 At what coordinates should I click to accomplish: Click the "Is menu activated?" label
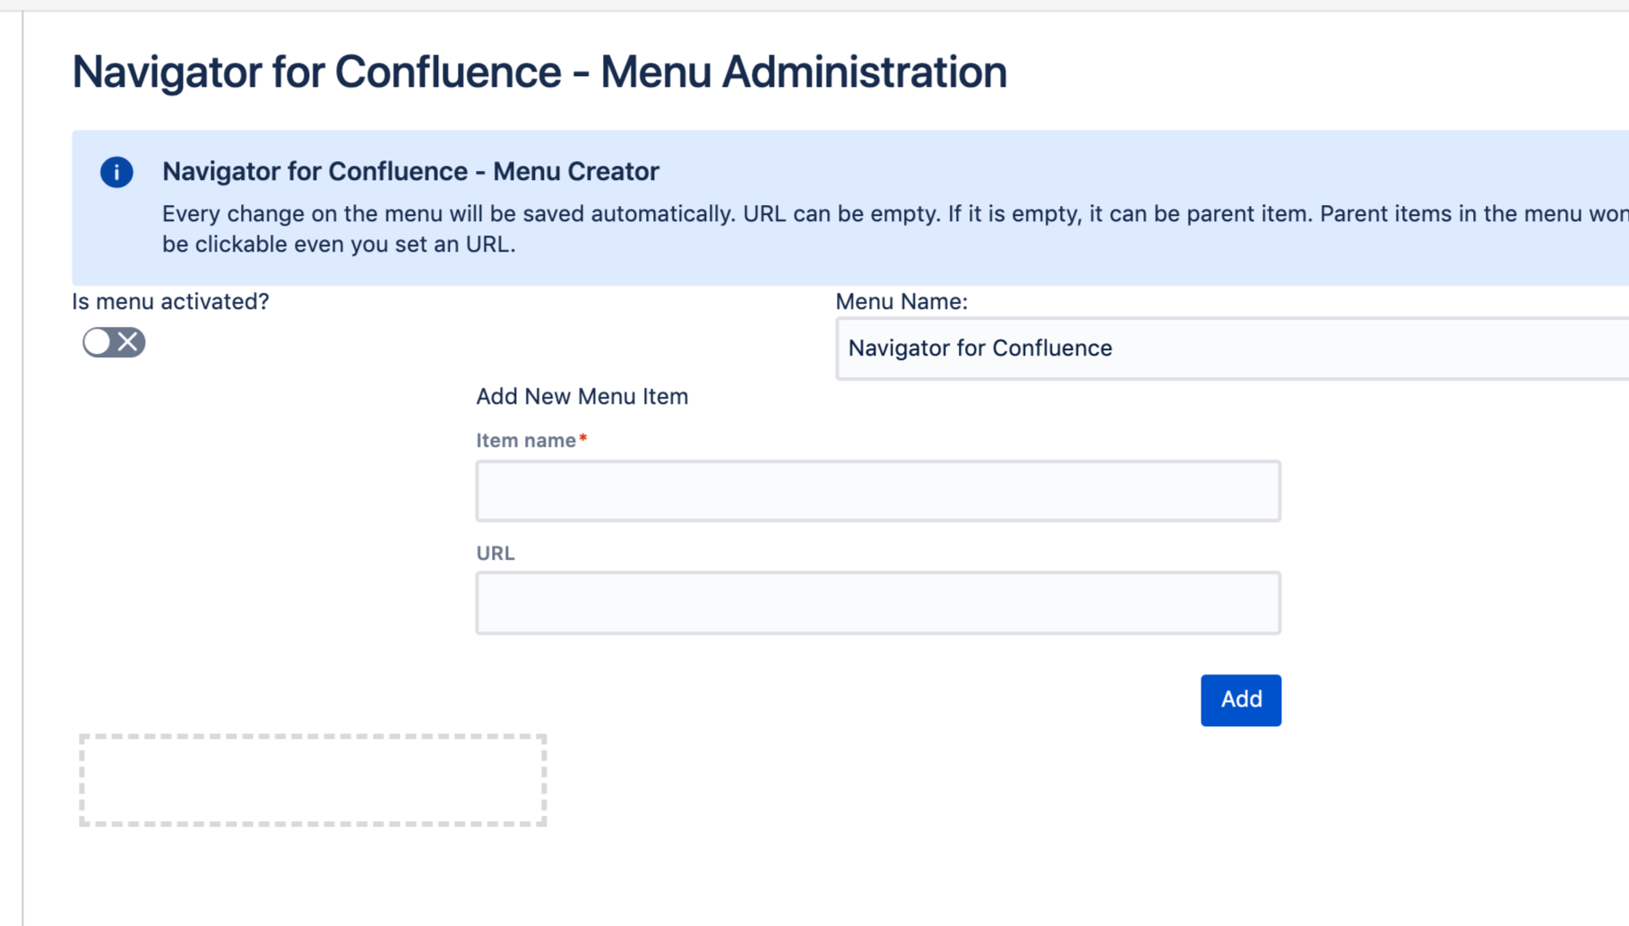pyautogui.click(x=170, y=302)
